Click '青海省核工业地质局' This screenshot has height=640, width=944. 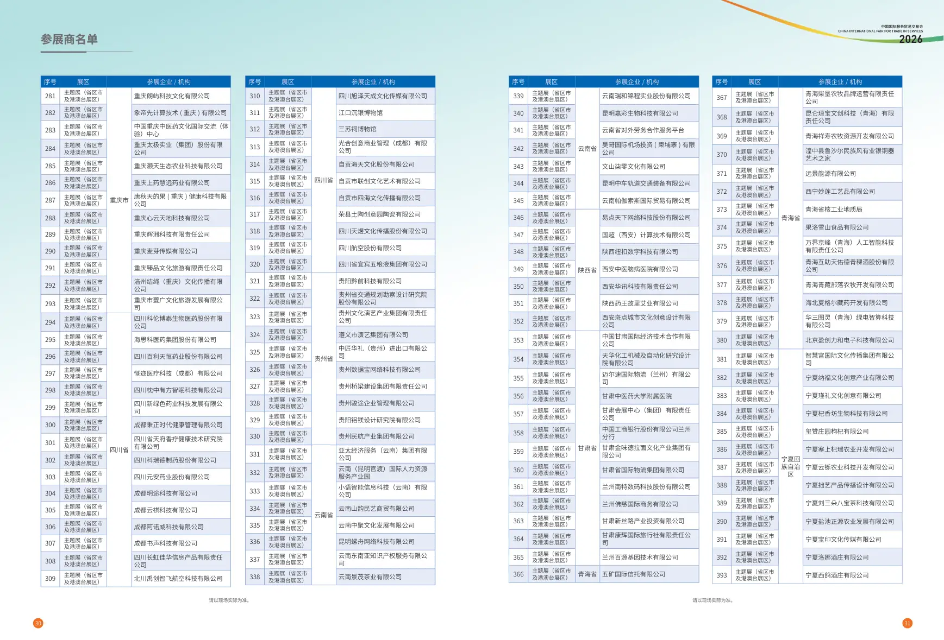[834, 210]
